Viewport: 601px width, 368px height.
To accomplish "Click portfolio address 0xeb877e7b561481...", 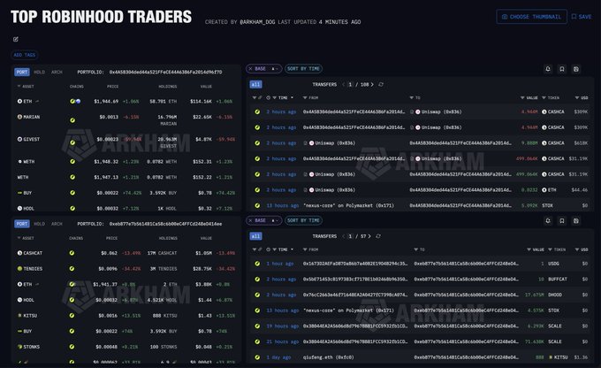I will [165, 223].
